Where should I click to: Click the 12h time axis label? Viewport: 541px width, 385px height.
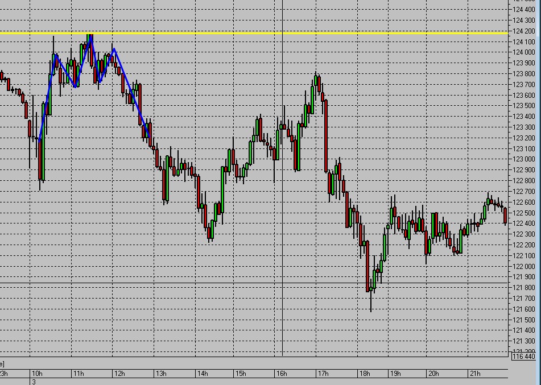click(x=119, y=374)
